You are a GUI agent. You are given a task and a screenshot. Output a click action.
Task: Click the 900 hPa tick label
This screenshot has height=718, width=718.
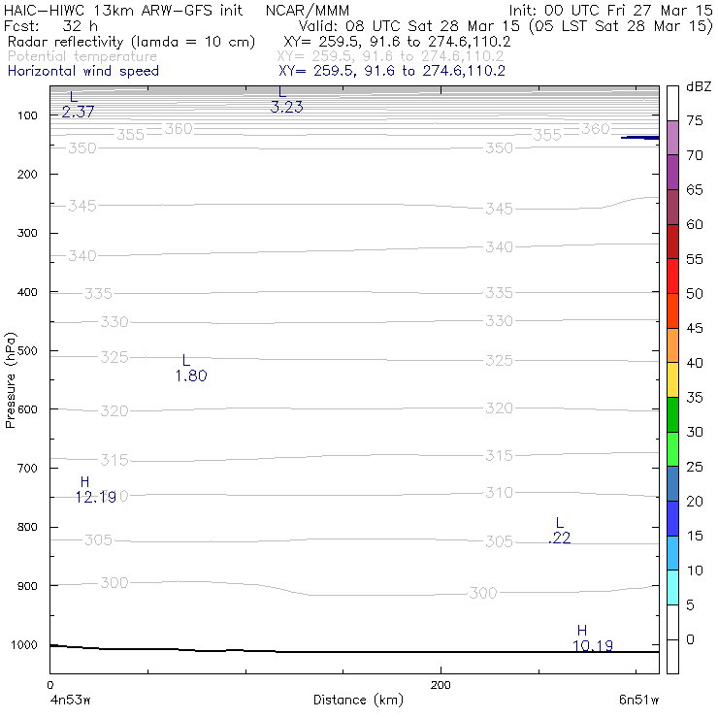27,586
